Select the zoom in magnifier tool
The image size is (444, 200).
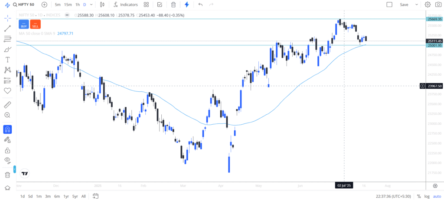click(7, 115)
